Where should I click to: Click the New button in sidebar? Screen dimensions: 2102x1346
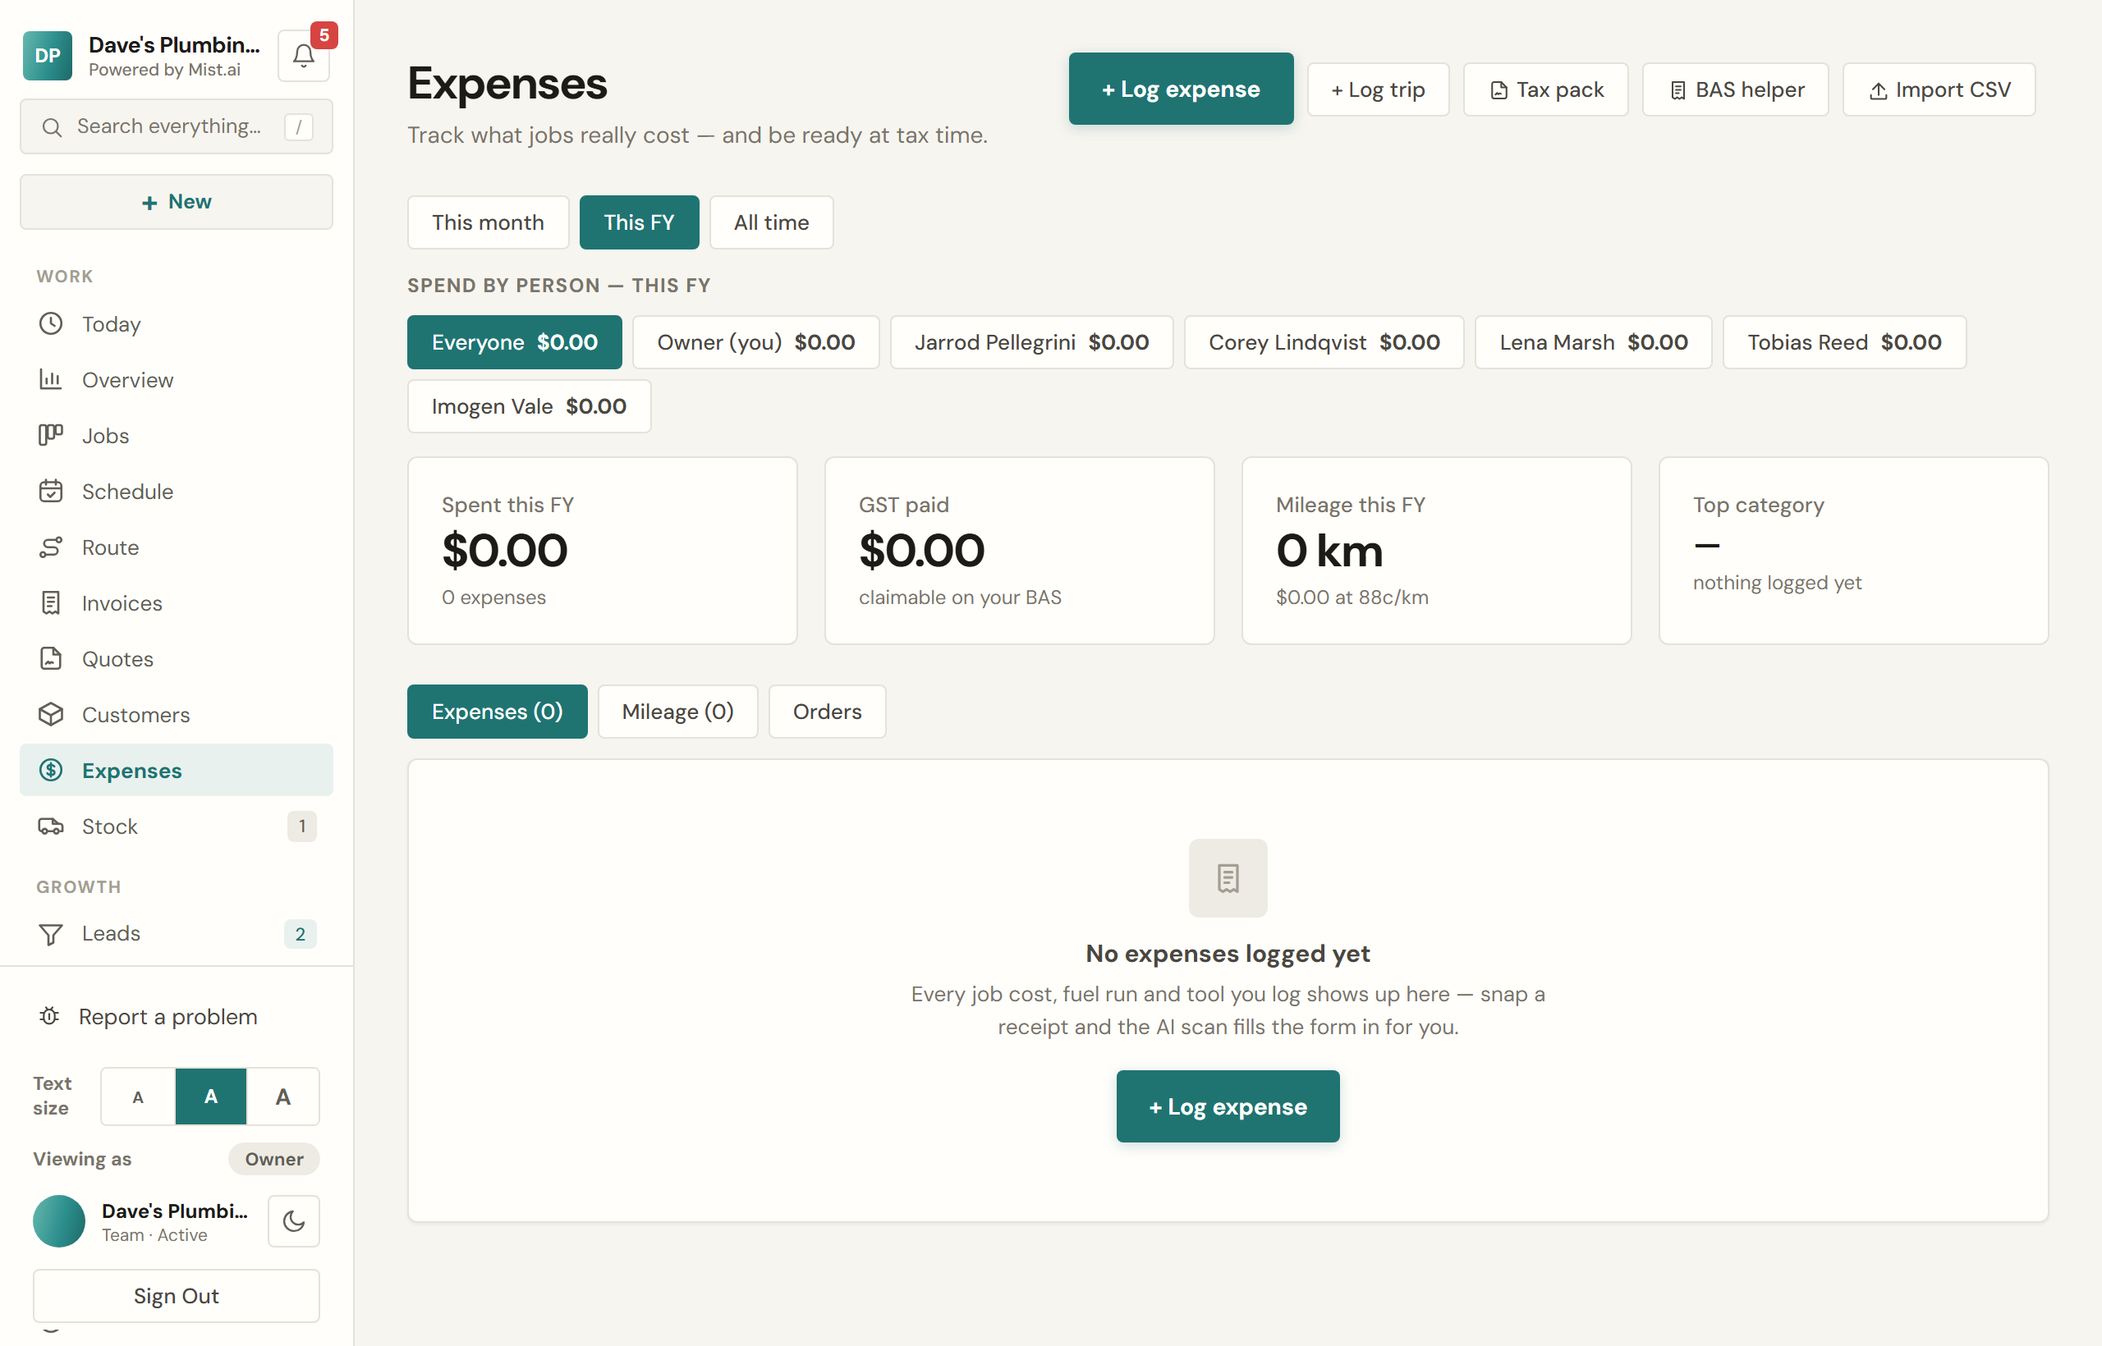pos(177,202)
